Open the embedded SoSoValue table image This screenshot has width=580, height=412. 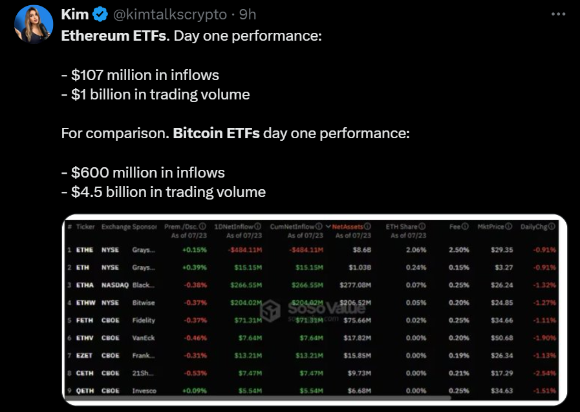(314, 310)
